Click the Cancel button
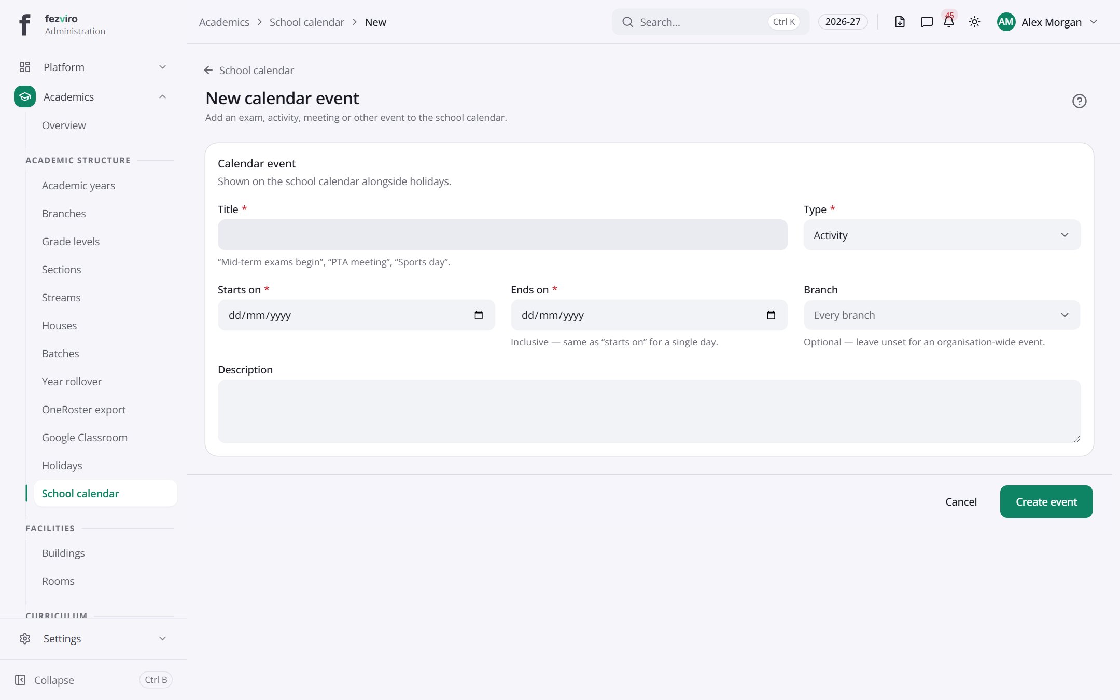 click(x=961, y=501)
